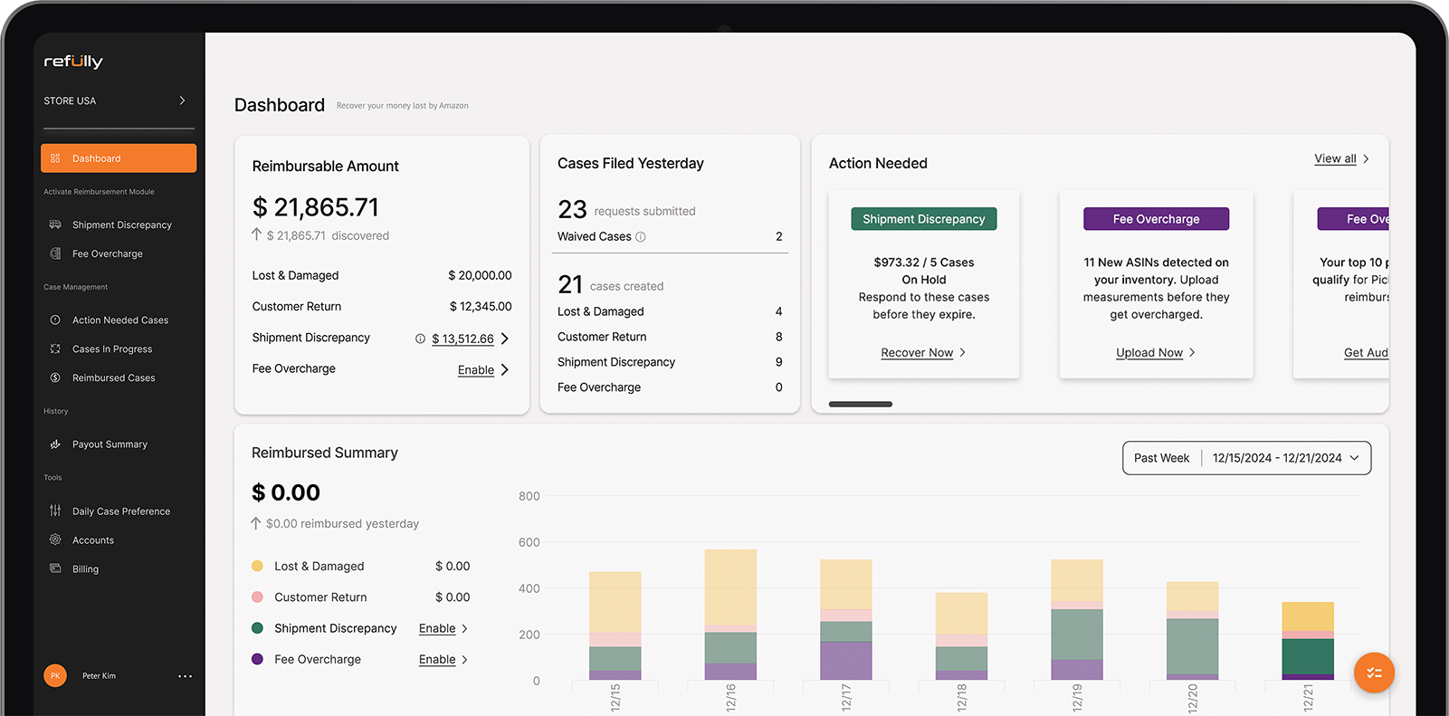
Task: Click the $0.00 reimbursed yesterday text
Action: pyautogui.click(x=342, y=523)
